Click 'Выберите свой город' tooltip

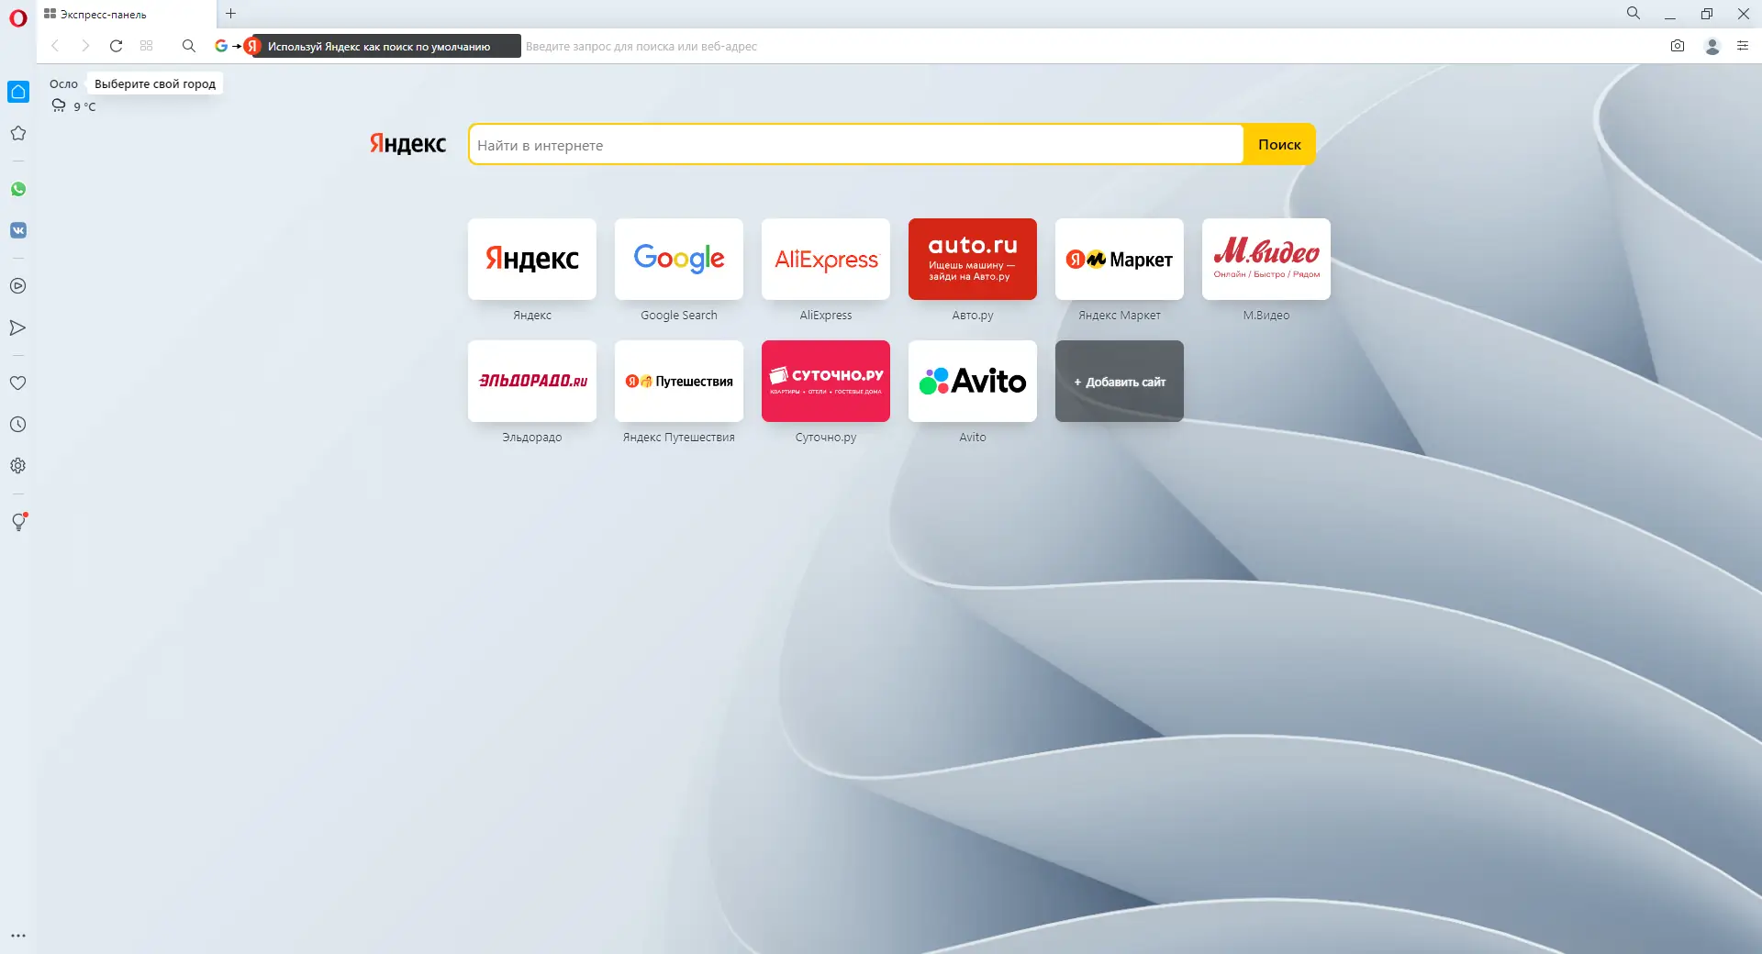[155, 84]
